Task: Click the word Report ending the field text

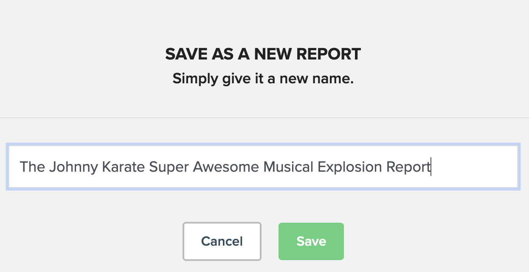Action: (x=408, y=167)
